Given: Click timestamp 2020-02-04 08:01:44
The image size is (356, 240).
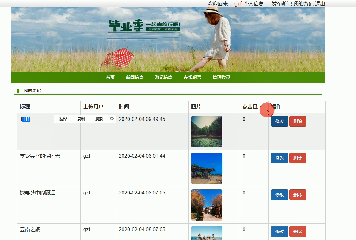Looking at the screenshot, I should [x=142, y=156].
